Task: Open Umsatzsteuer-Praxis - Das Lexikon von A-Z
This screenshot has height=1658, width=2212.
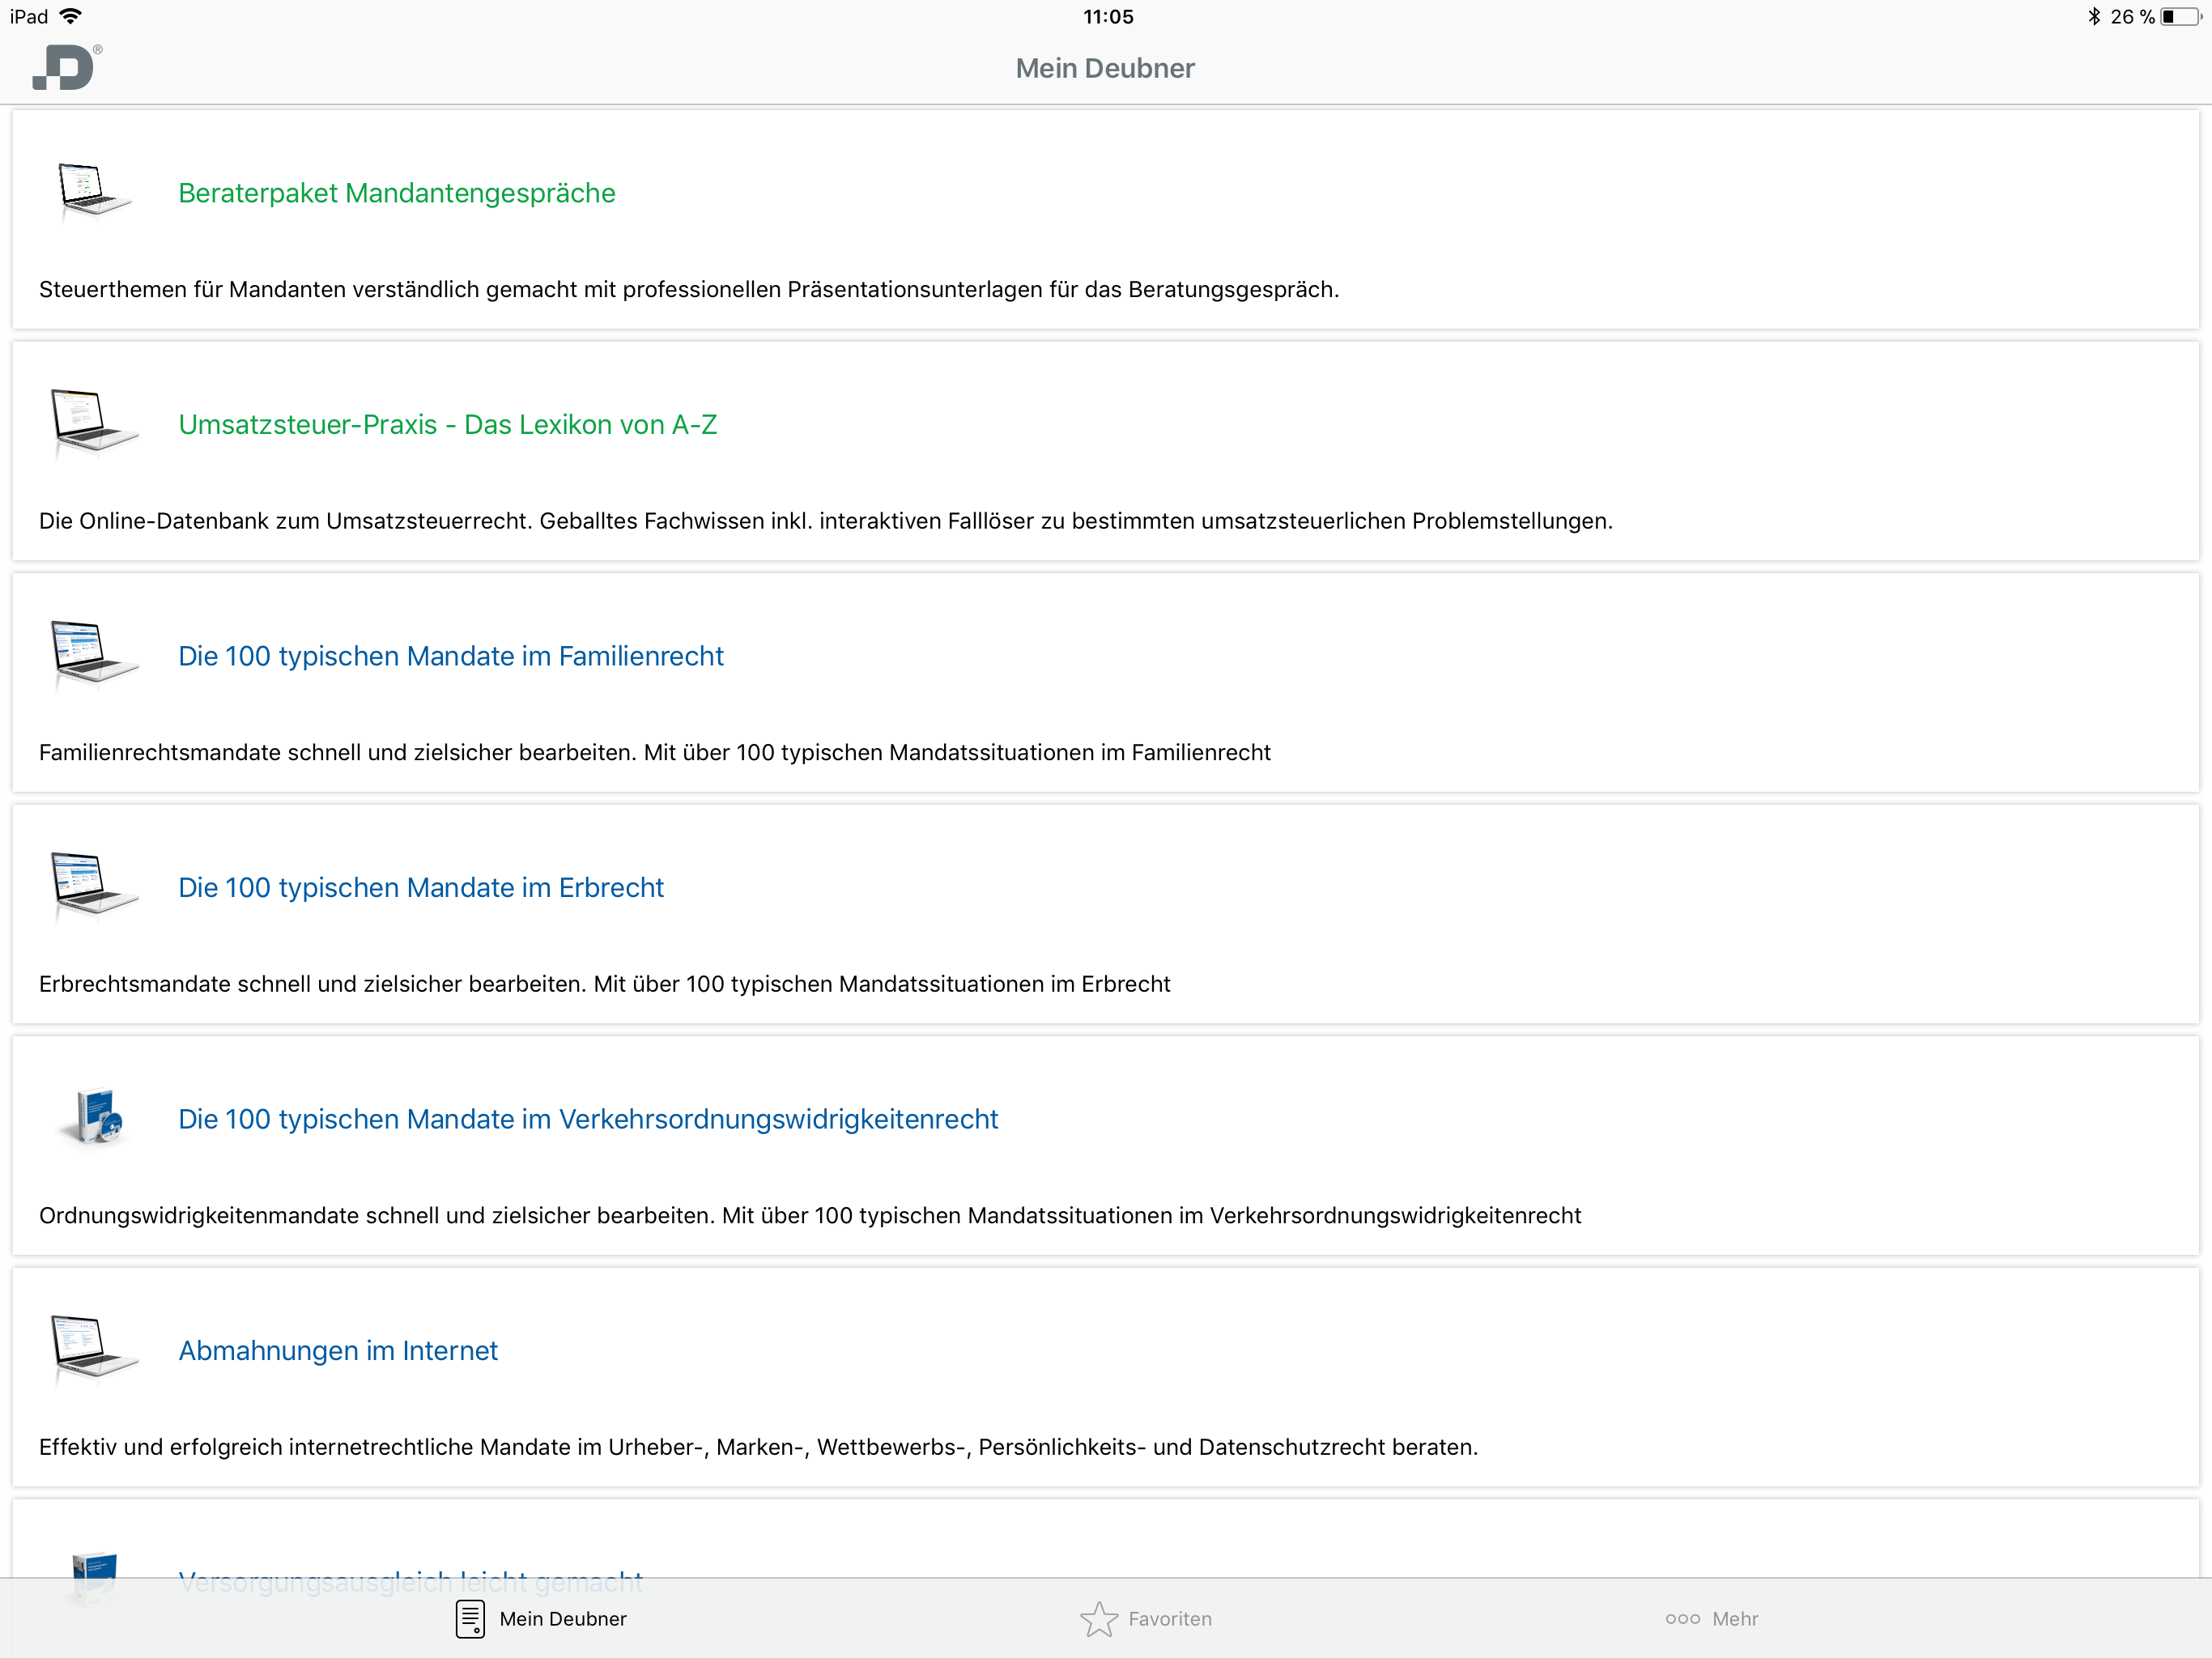Action: coord(448,425)
